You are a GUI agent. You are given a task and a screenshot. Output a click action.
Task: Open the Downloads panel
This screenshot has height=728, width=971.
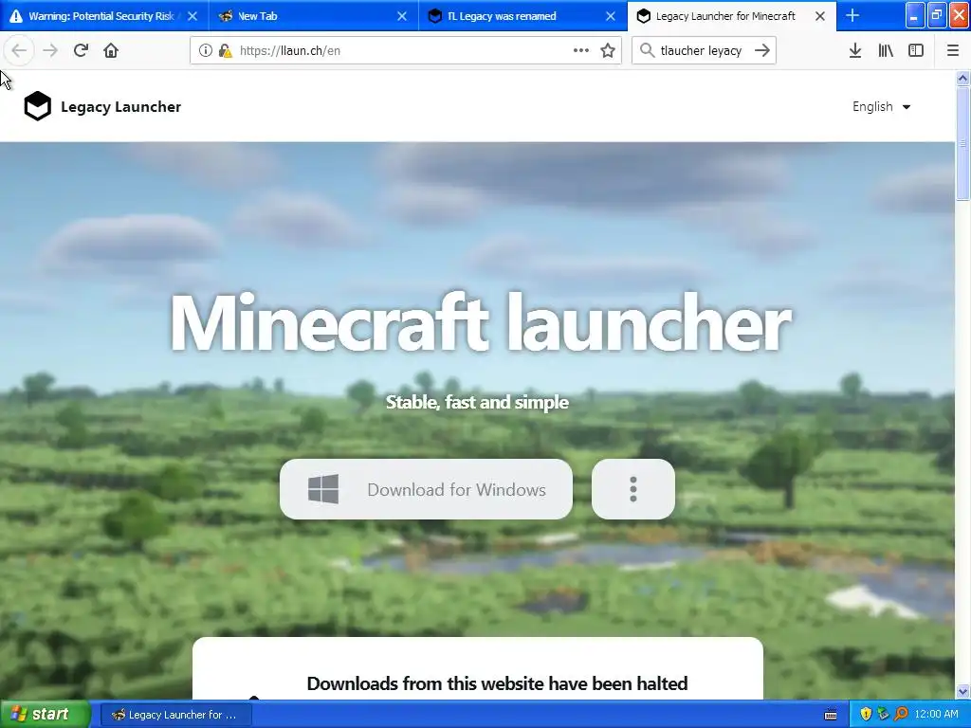855,51
